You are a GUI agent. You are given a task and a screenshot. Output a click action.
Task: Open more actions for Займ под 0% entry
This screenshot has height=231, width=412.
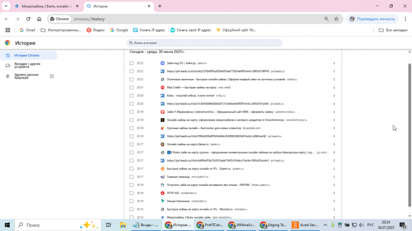pyautogui.click(x=334, y=63)
